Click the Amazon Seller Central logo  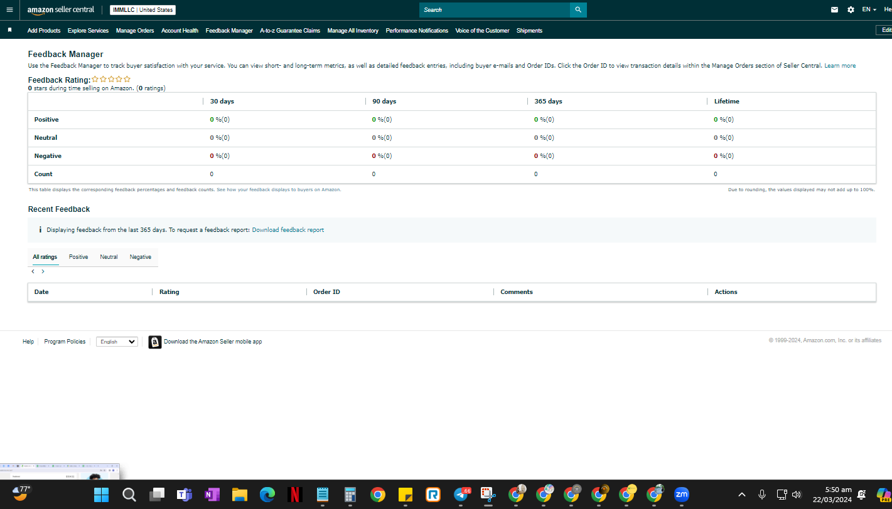[x=61, y=10]
